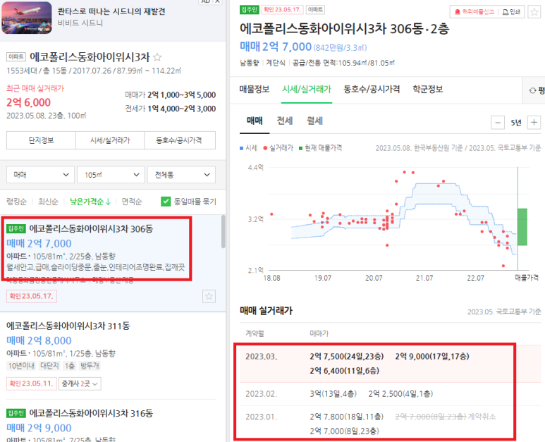Sort listings by 면적순
The width and height of the screenshot is (545, 442).
[132, 202]
